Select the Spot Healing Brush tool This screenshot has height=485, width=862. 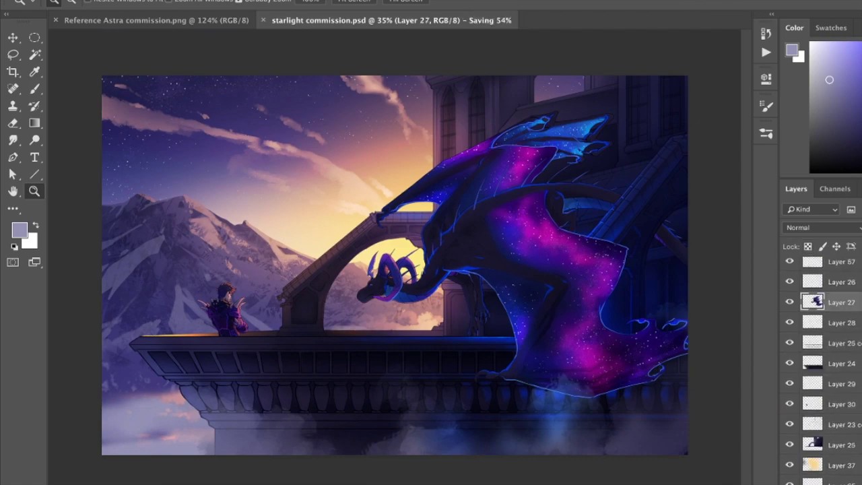point(13,89)
